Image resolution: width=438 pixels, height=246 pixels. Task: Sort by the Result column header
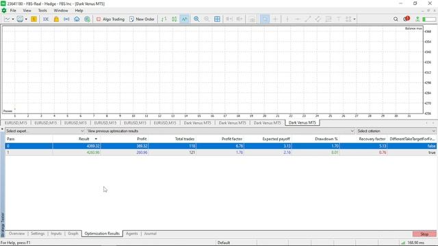coord(77,139)
